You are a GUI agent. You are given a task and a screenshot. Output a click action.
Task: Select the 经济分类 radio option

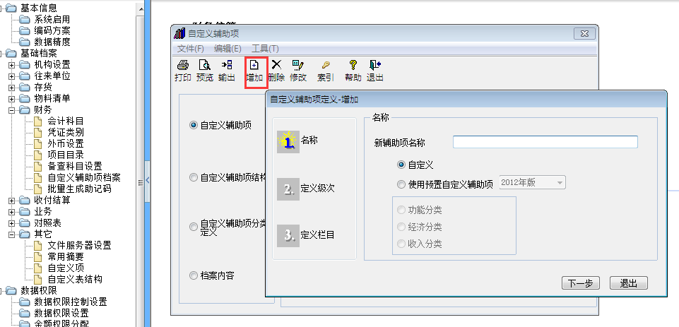(401, 227)
